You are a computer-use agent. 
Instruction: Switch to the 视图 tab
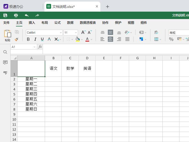pos(131,23)
